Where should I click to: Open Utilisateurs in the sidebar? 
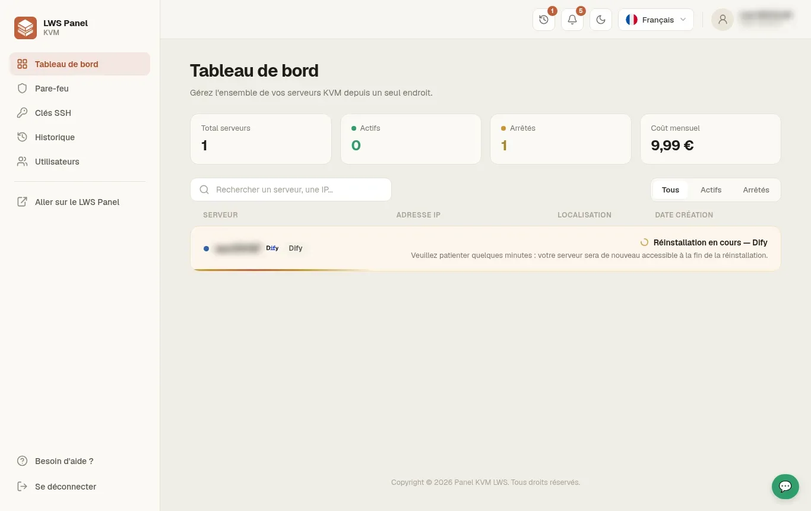[x=80, y=162]
